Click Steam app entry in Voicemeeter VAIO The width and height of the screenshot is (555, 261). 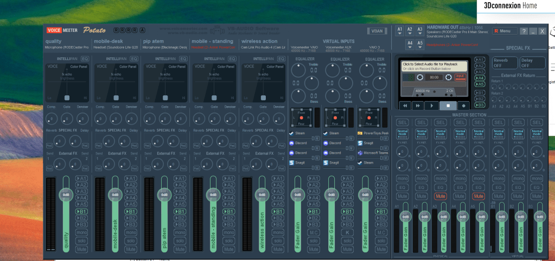pos(299,133)
